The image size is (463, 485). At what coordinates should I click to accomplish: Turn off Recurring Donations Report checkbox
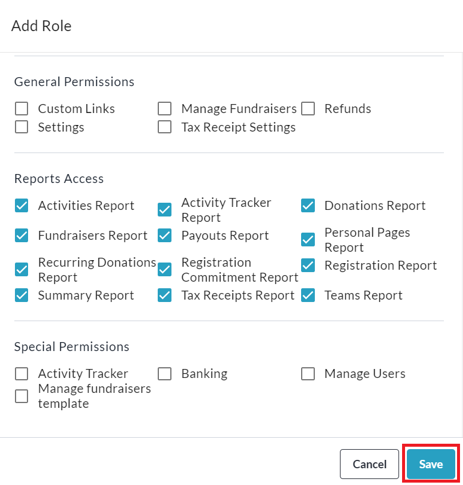[x=22, y=270]
